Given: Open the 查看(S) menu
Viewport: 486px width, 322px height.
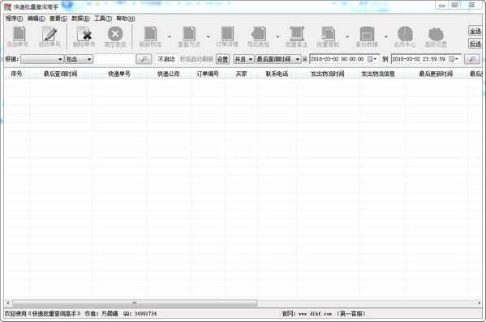Looking at the screenshot, I should click(58, 19).
